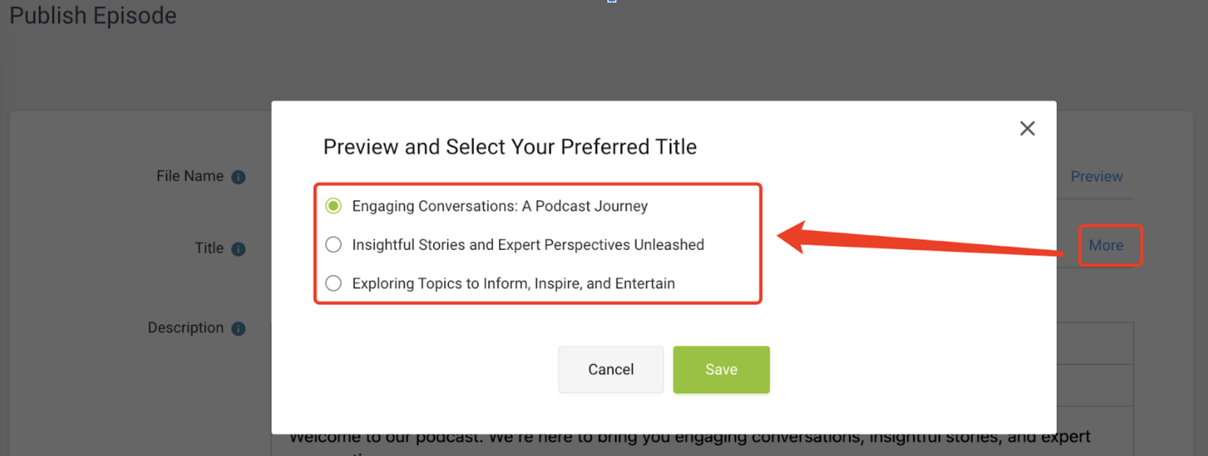Click the File Name info icon

coord(239,177)
